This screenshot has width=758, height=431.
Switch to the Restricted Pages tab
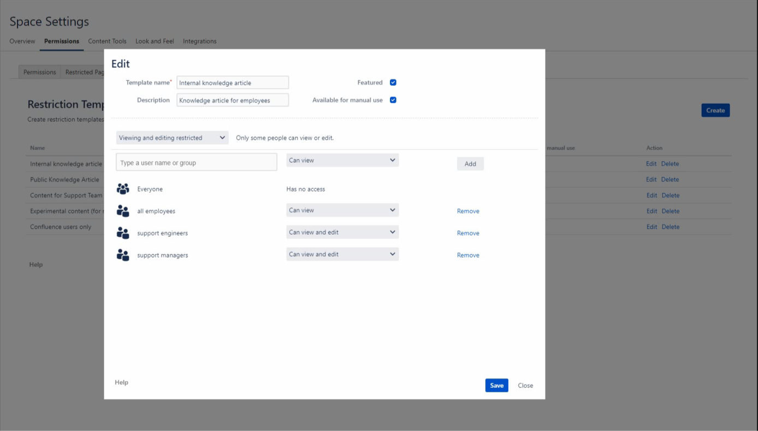click(x=86, y=71)
